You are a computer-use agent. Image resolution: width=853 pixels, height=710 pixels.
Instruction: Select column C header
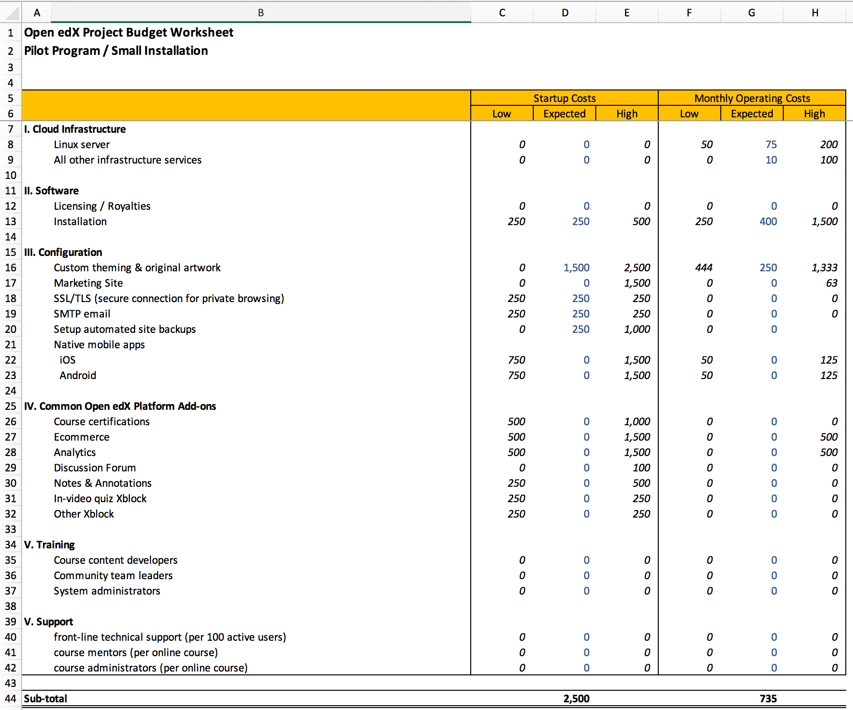click(x=502, y=13)
